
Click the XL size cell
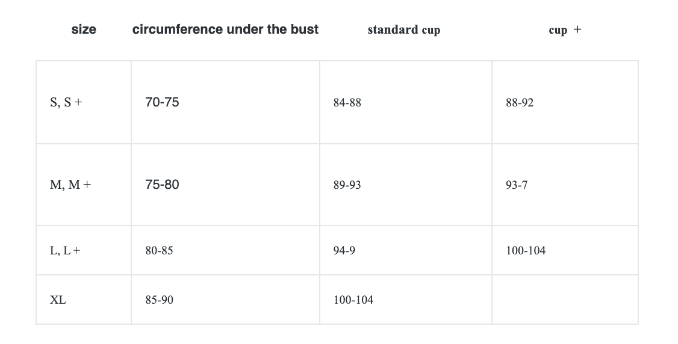click(x=58, y=299)
